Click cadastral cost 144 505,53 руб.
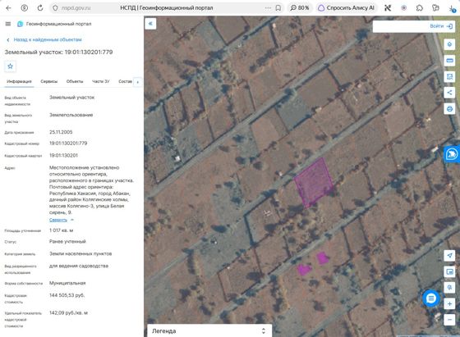The width and height of the screenshot is (460, 337). click(x=67, y=295)
